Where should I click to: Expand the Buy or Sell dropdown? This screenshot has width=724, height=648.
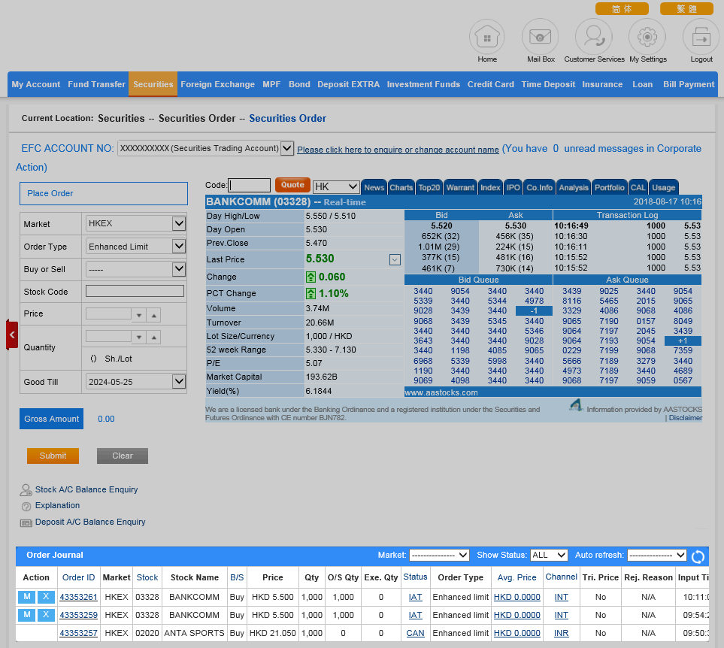[136, 269]
